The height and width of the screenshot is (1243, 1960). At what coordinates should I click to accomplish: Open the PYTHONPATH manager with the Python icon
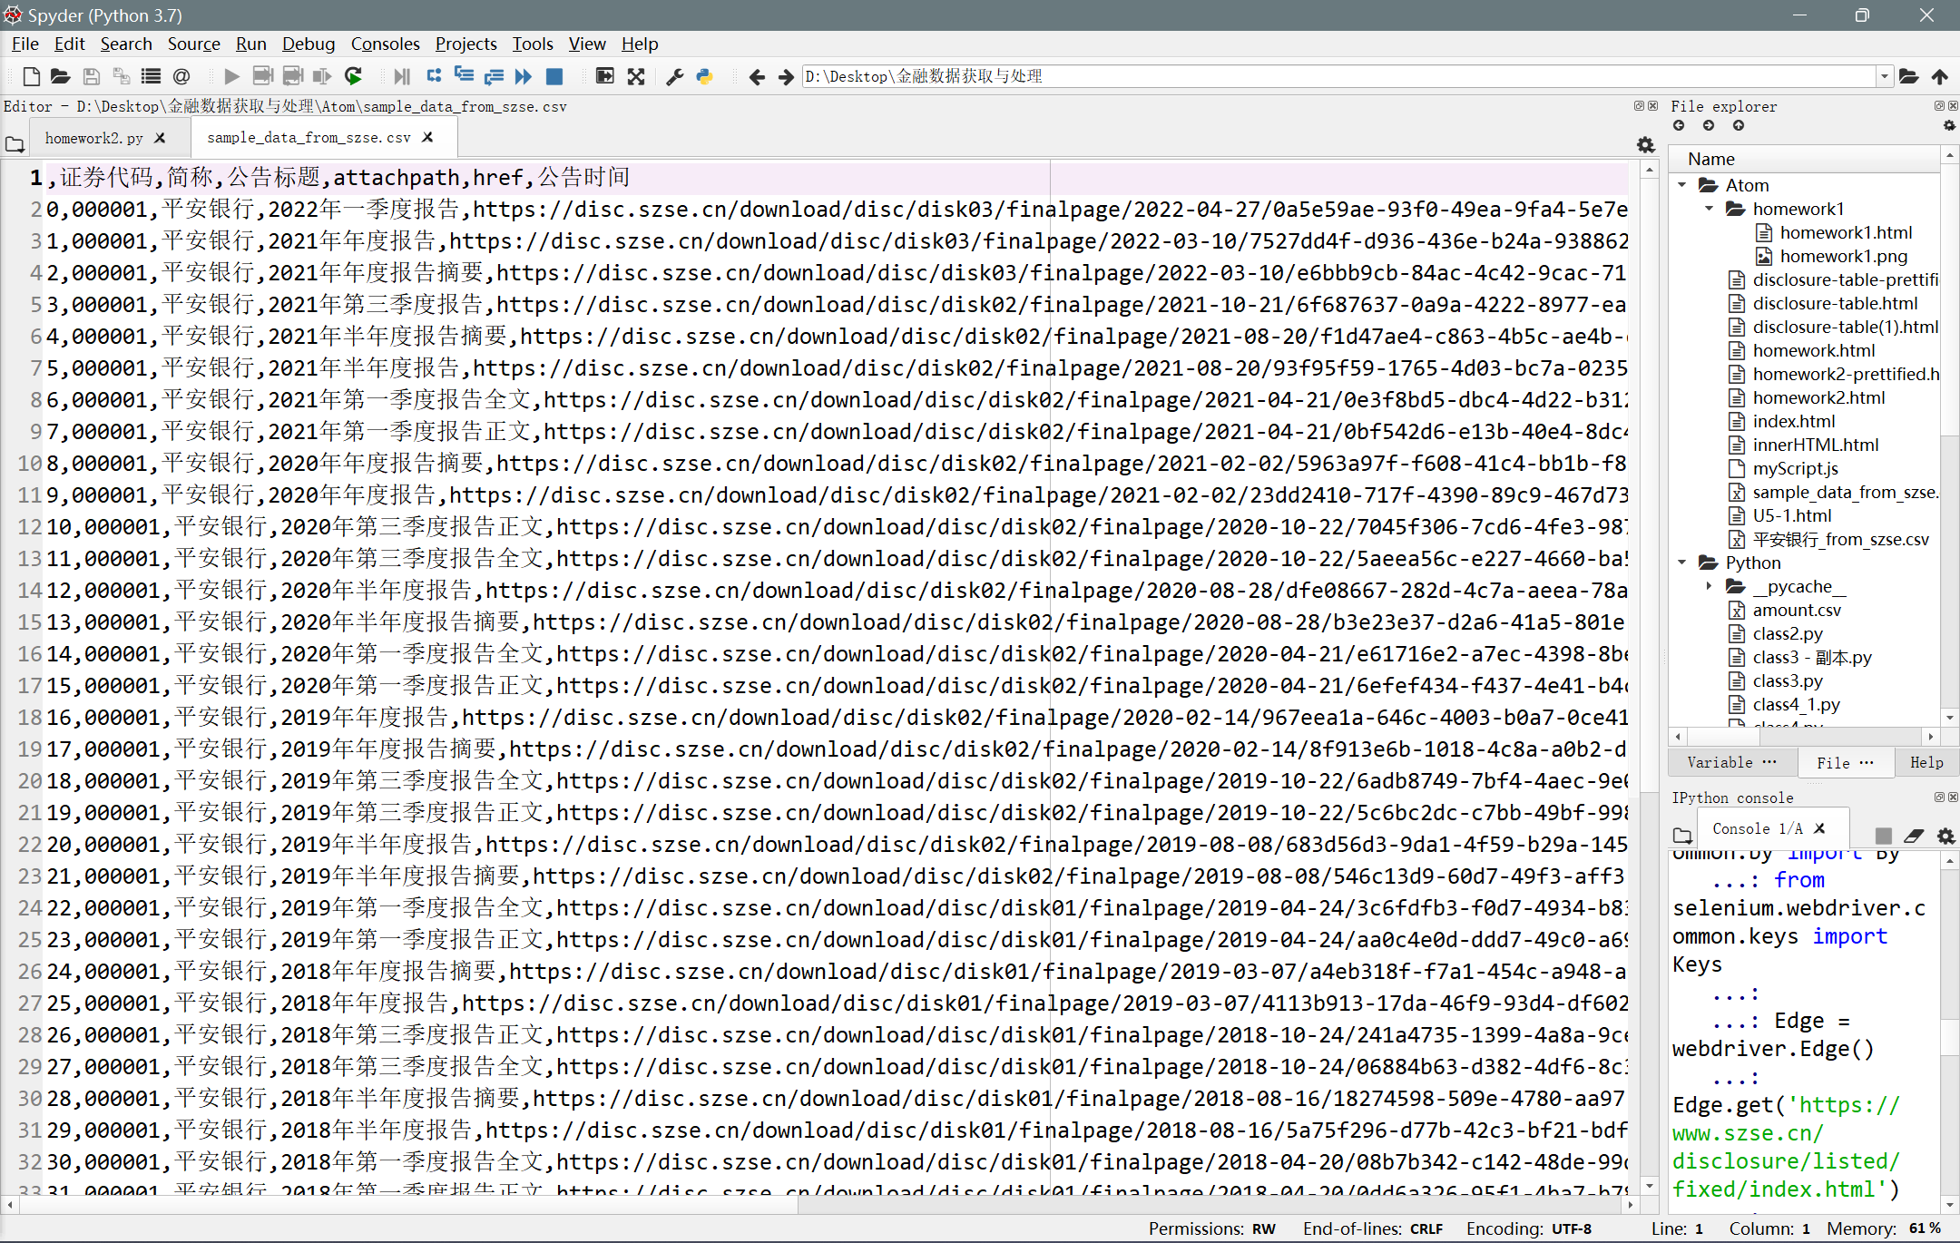pyautogui.click(x=705, y=77)
